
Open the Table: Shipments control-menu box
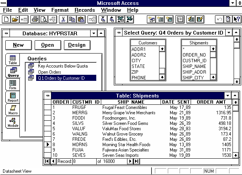pos(48,96)
